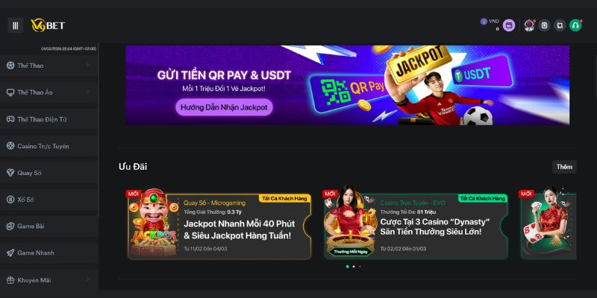597x298 pixels.
Task: Expand the Thể Thao Ảo chevron
Action: click(x=87, y=92)
